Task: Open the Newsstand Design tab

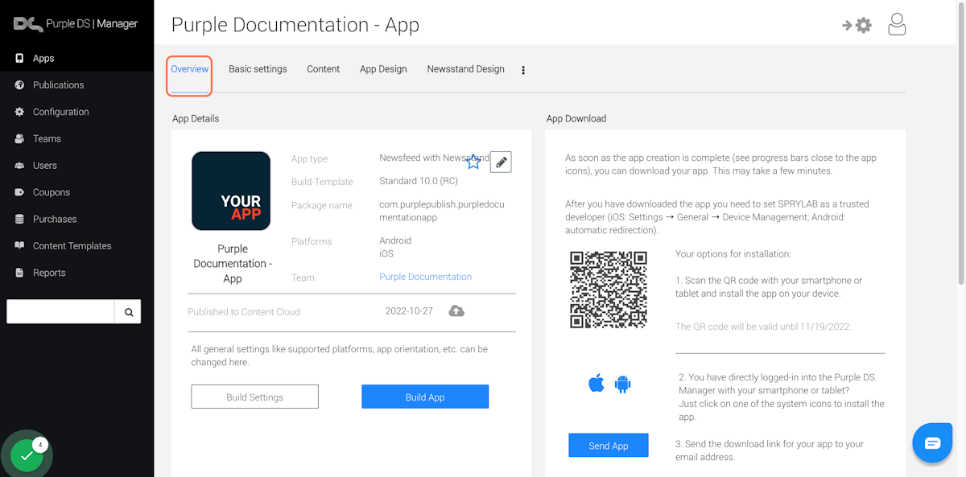Action: [x=465, y=69]
